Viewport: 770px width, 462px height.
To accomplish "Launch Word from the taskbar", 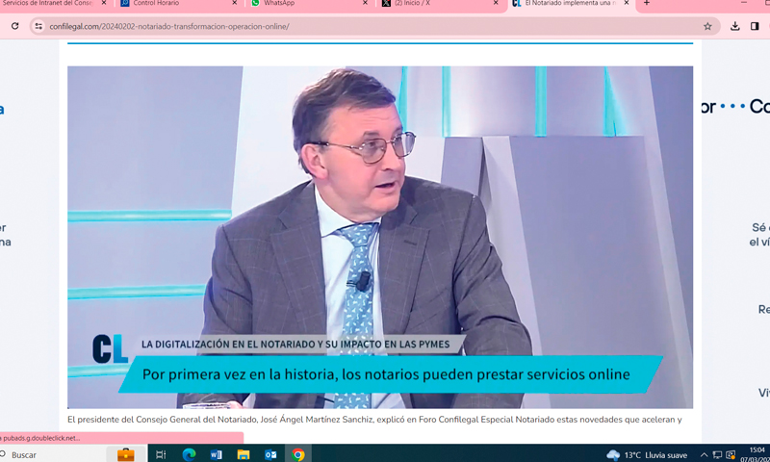I will [x=216, y=454].
